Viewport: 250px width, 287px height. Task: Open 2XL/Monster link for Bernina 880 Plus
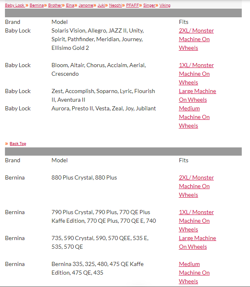(x=196, y=177)
